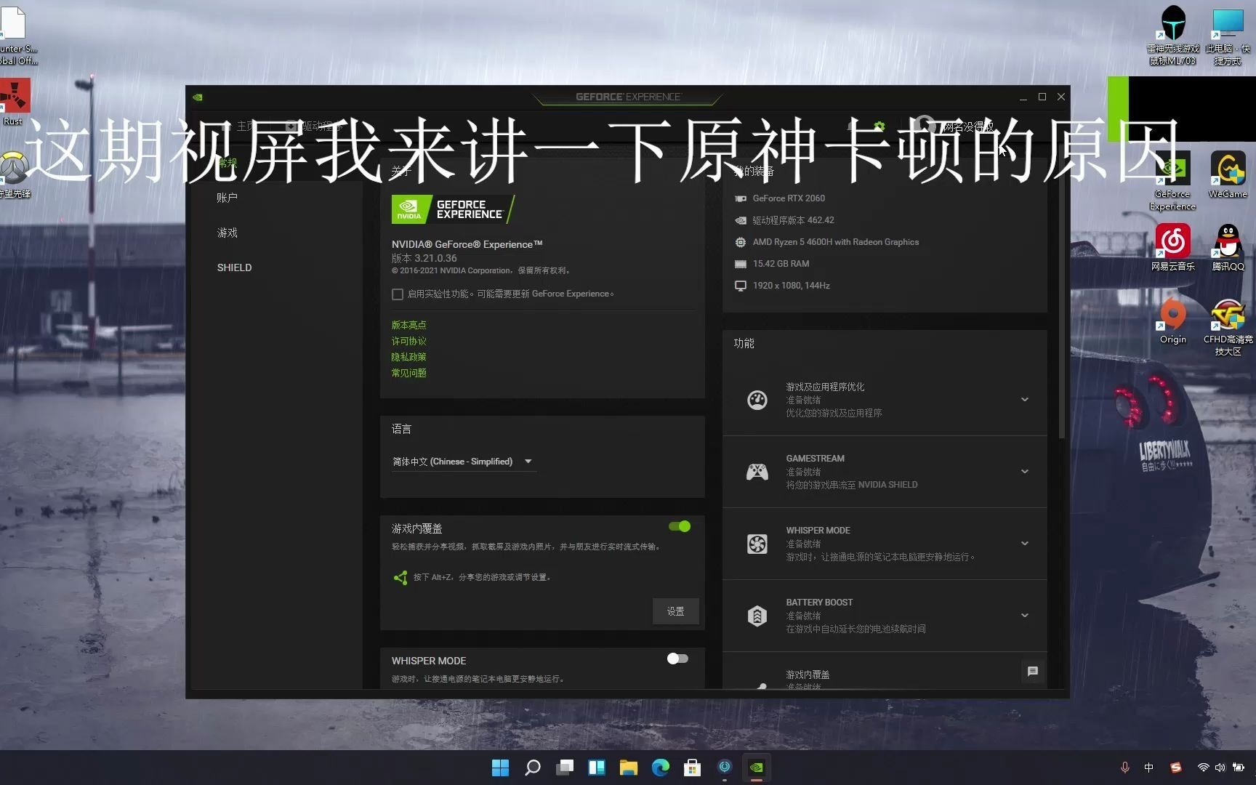Click the NVIDIA GeForce Experience logo in About
1256x785 pixels.
coord(453,209)
